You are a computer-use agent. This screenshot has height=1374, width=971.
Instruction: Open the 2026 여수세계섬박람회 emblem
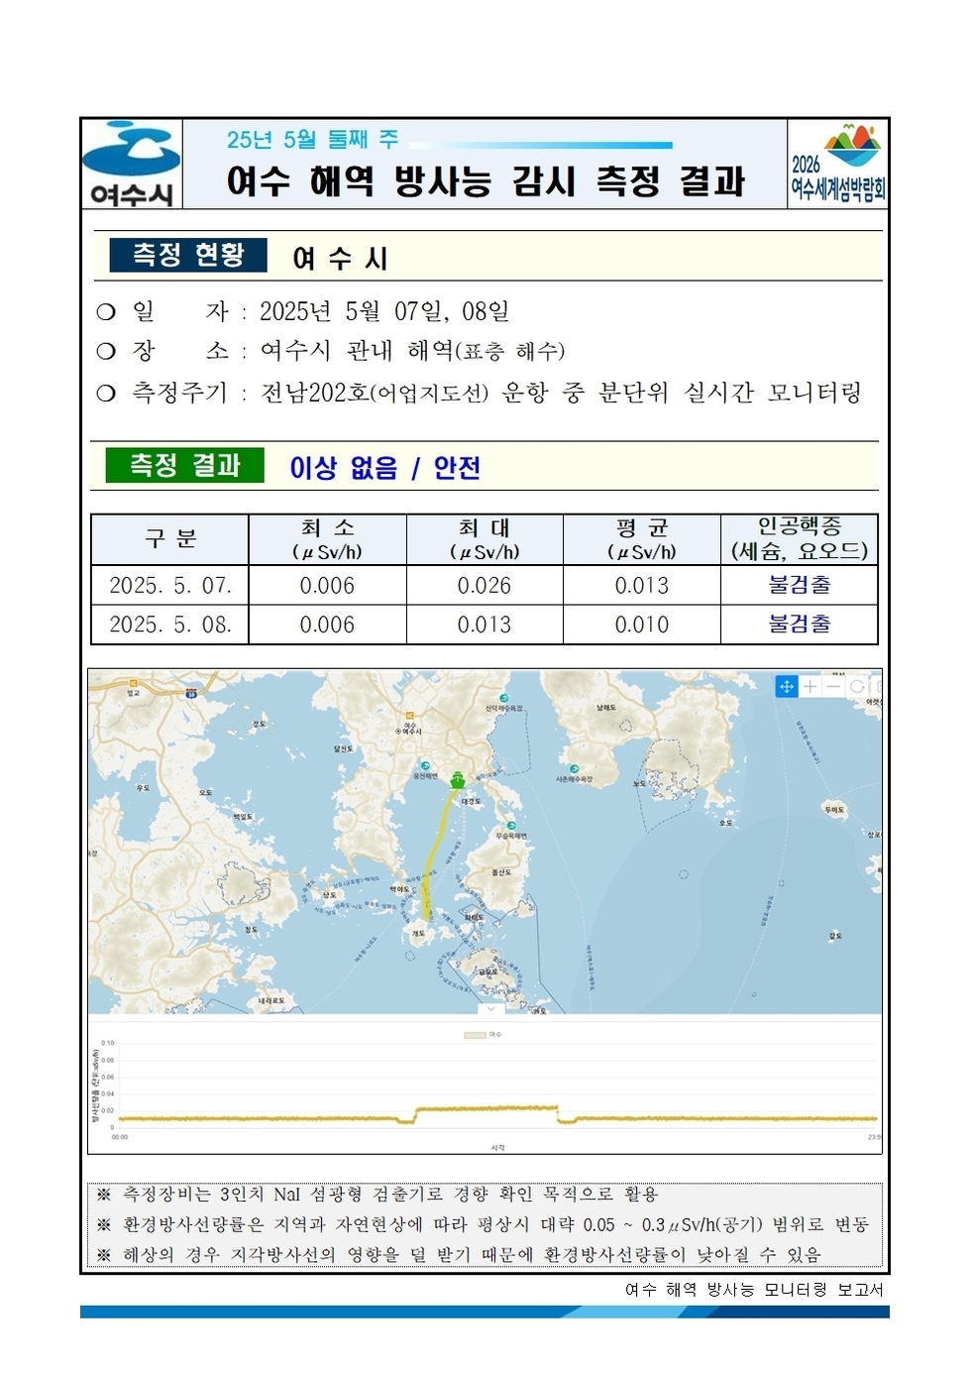842,166
